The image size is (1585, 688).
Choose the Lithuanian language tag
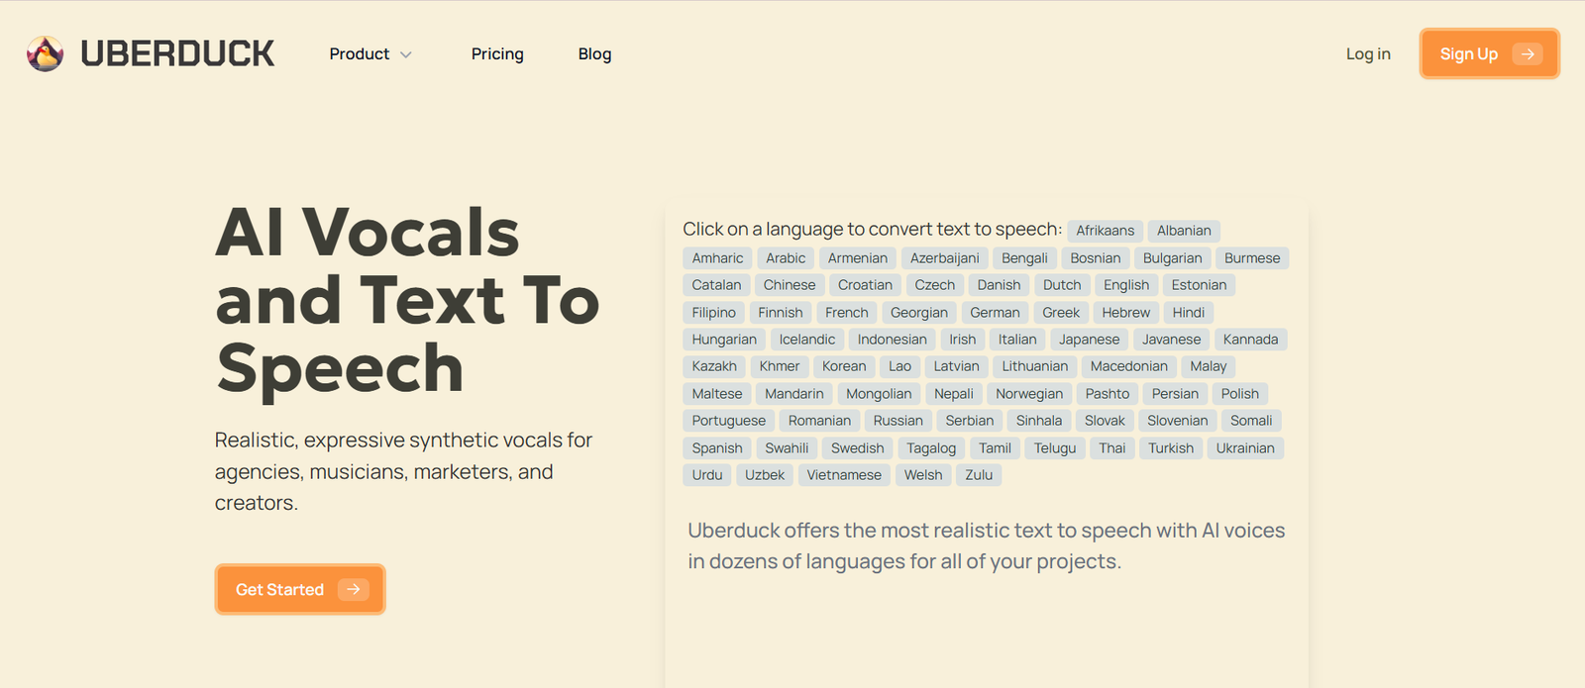[x=1034, y=366]
